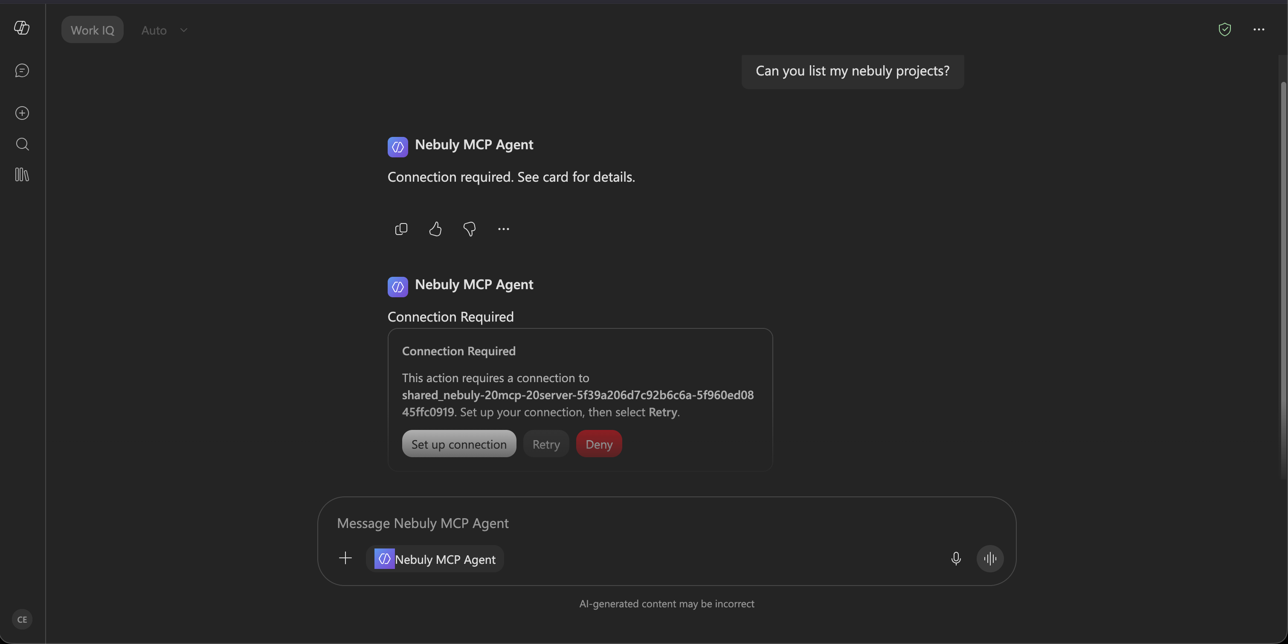Viewport: 1288px width, 644px height.
Task: Click the red Deny button
Action: [599, 444]
